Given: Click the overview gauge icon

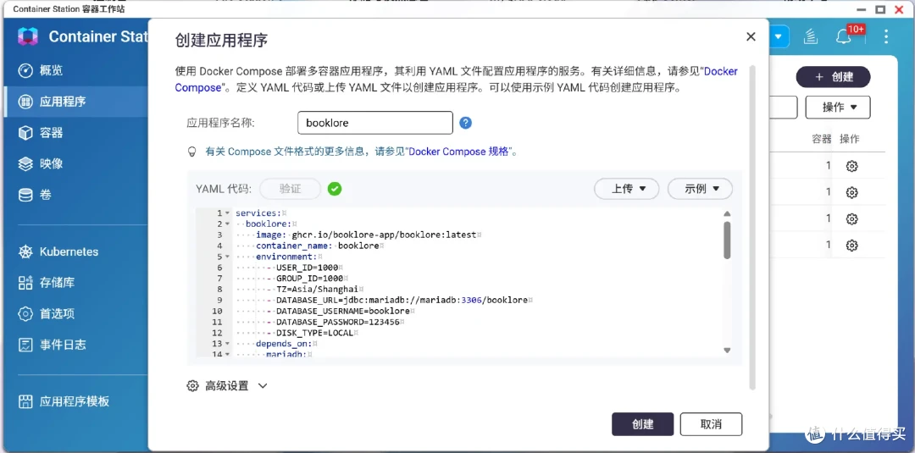Looking at the screenshot, I should coord(25,70).
